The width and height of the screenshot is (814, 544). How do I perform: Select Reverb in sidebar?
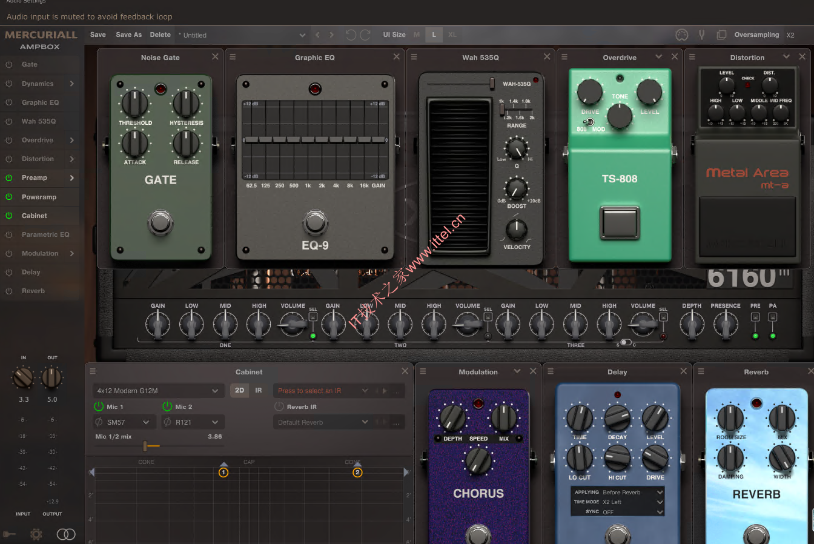pos(33,291)
